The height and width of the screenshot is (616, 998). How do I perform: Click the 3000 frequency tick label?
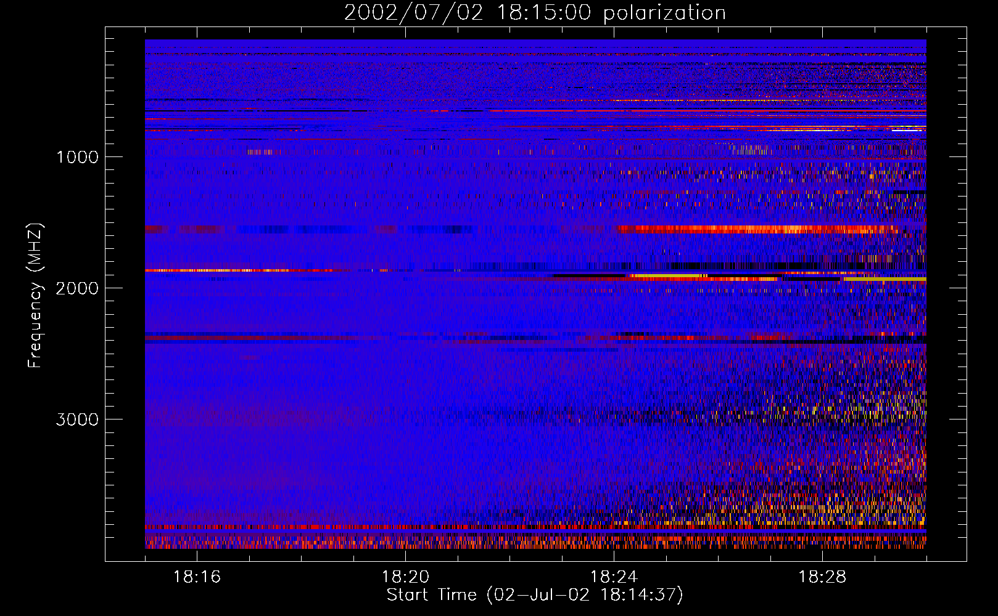pyautogui.click(x=77, y=419)
